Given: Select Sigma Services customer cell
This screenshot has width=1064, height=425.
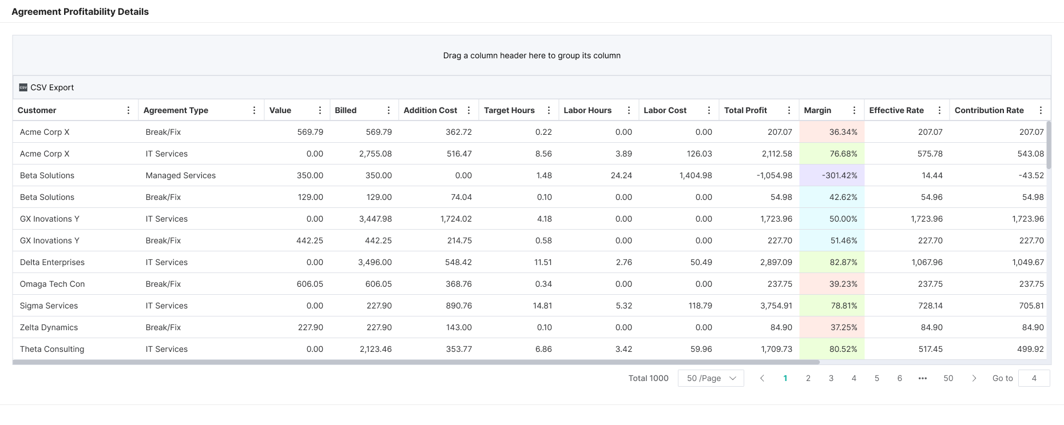Looking at the screenshot, I should pos(76,306).
